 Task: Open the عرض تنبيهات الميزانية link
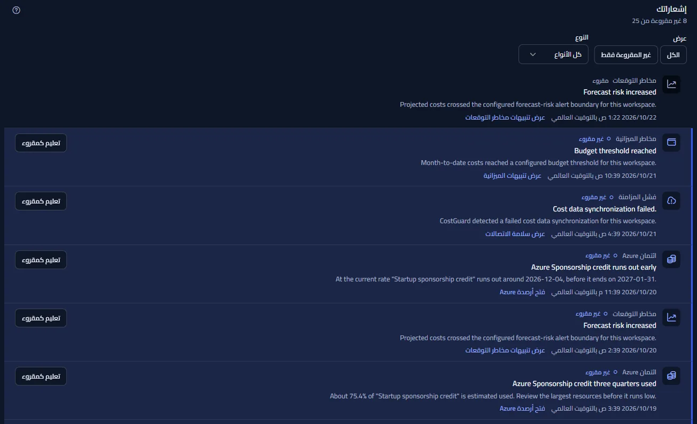pos(513,176)
